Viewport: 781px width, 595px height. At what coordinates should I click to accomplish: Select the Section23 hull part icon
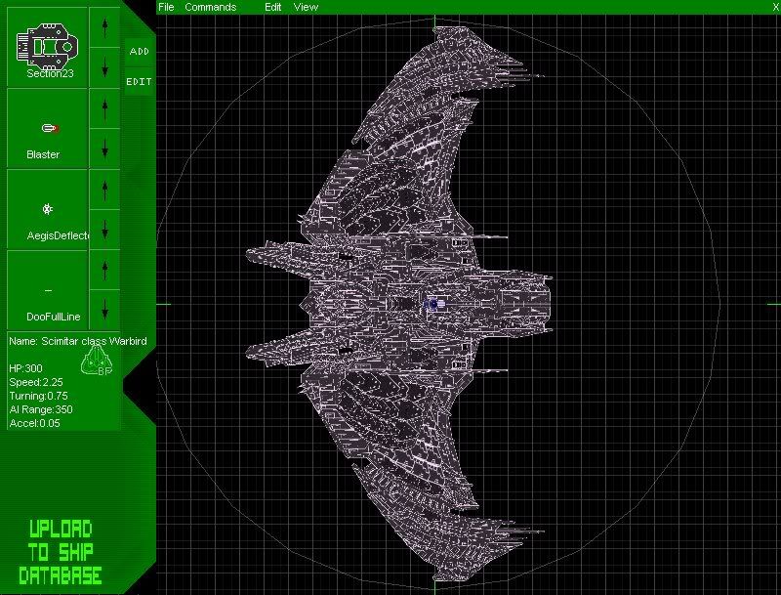coord(47,46)
